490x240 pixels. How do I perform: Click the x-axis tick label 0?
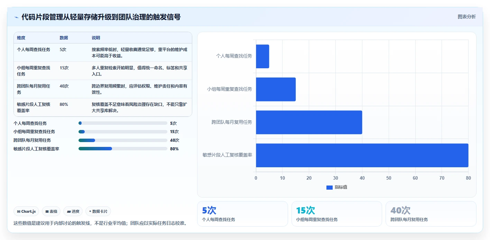[256, 178]
